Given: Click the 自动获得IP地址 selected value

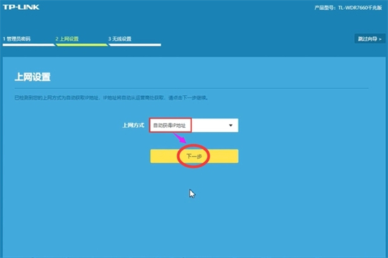Looking at the screenshot, I should [169, 125].
